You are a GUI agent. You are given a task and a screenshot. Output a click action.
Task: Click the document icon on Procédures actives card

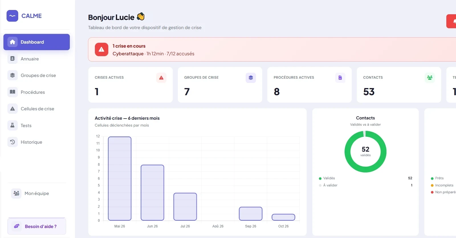(340, 78)
